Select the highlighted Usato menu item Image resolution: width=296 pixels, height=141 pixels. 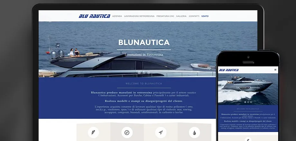click(205, 16)
